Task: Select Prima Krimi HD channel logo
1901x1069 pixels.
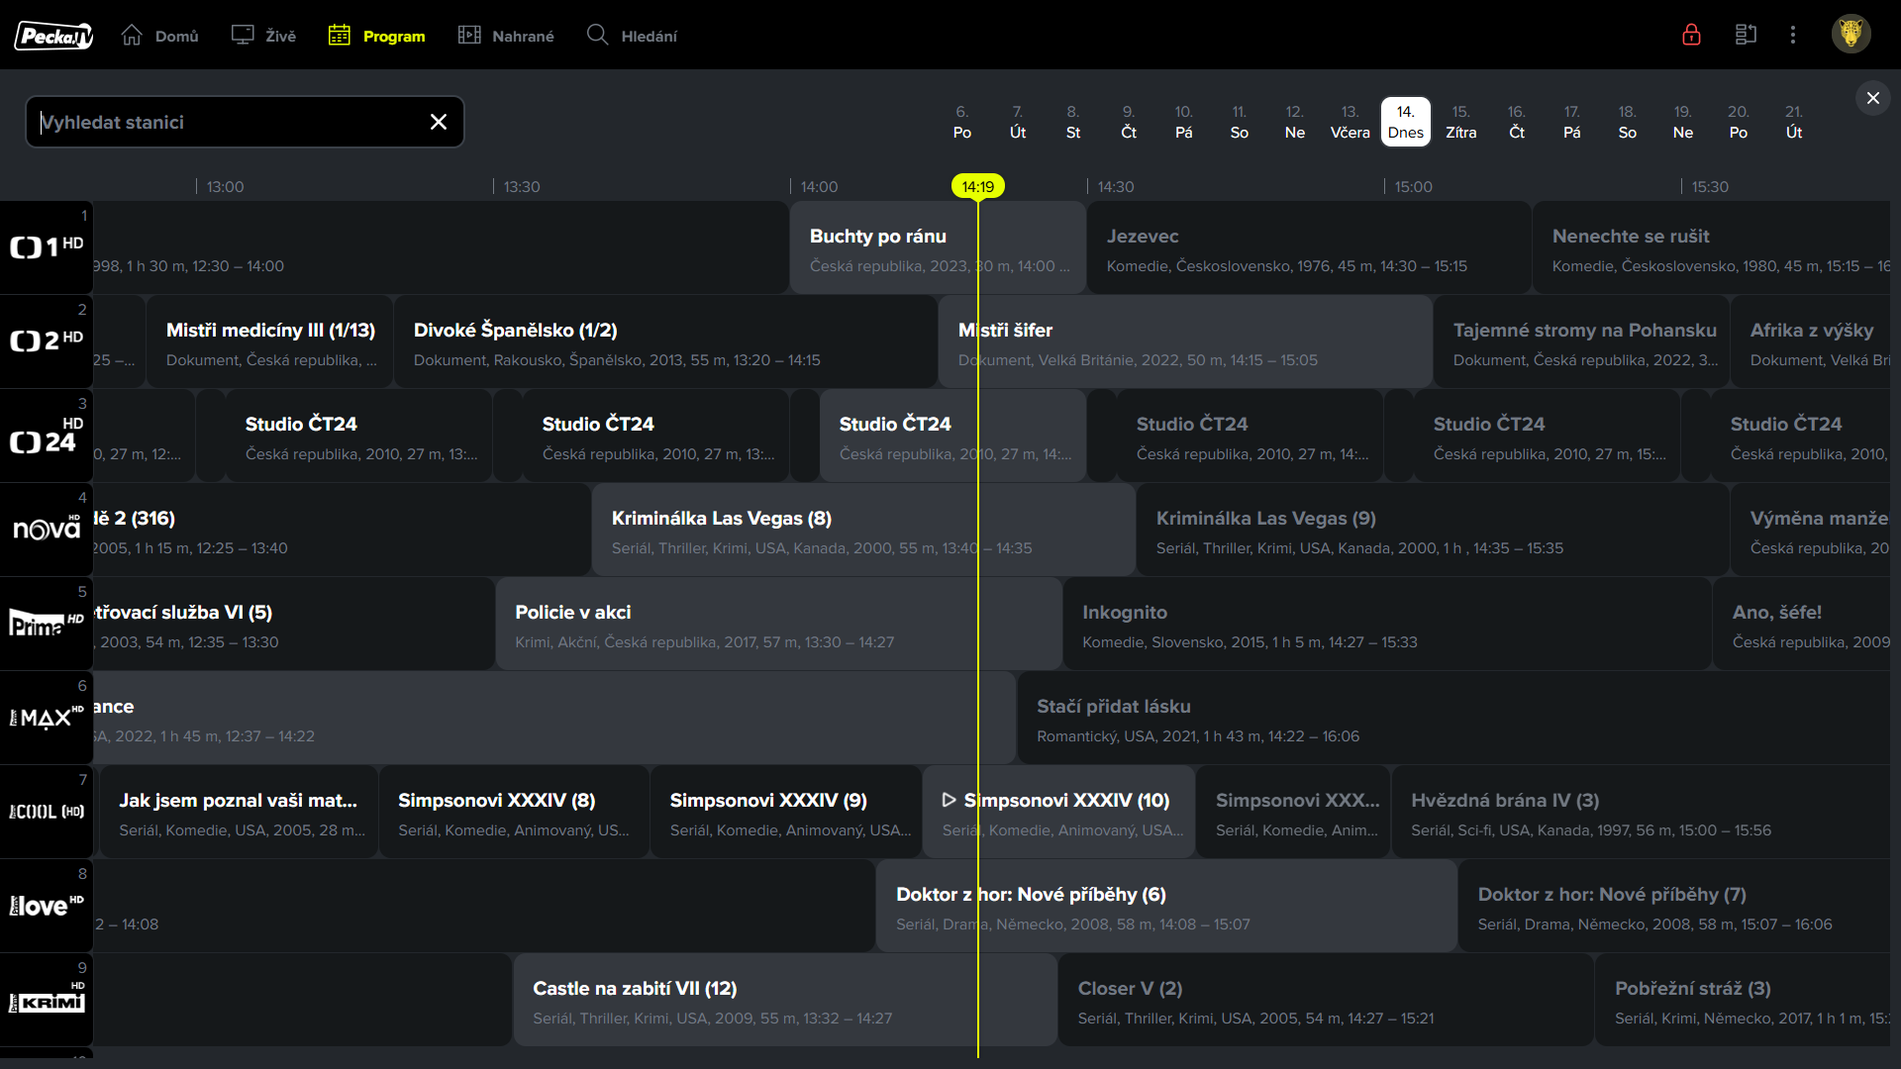Action: pyautogui.click(x=47, y=1000)
